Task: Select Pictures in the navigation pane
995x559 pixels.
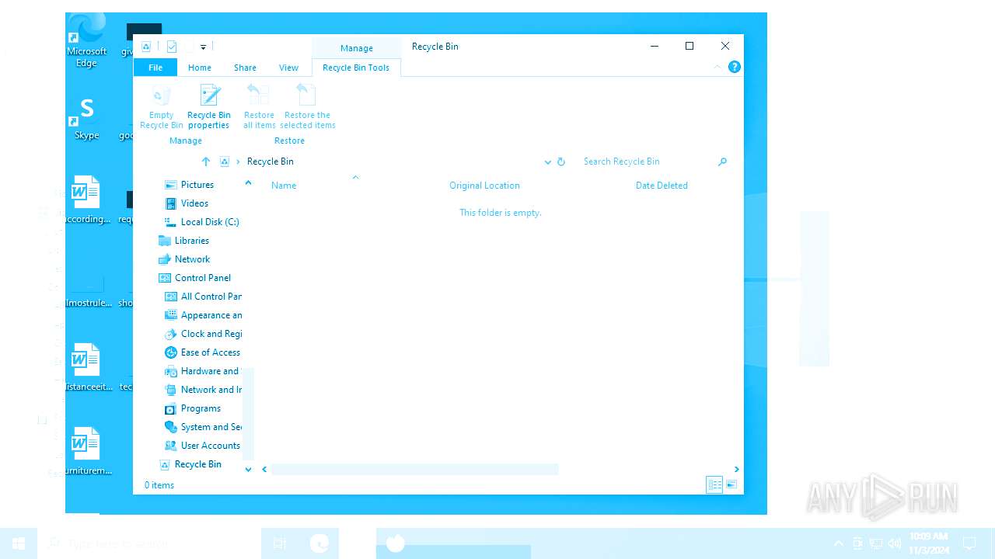Action: [197, 185]
